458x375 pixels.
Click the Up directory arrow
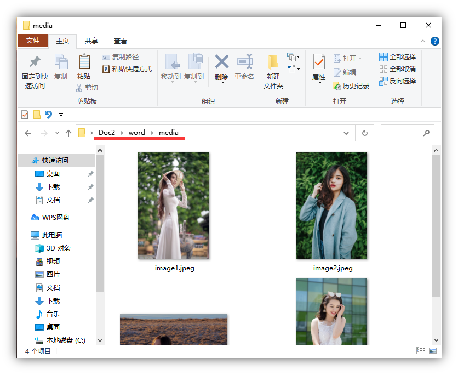(68, 133)
